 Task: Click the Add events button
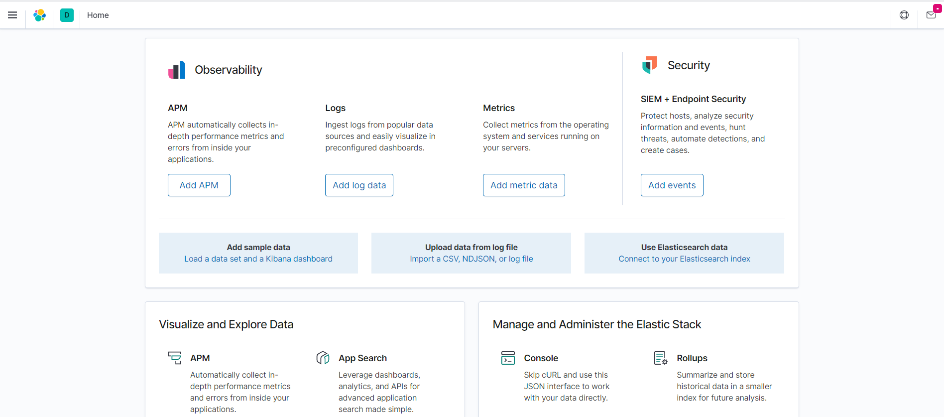672,185
